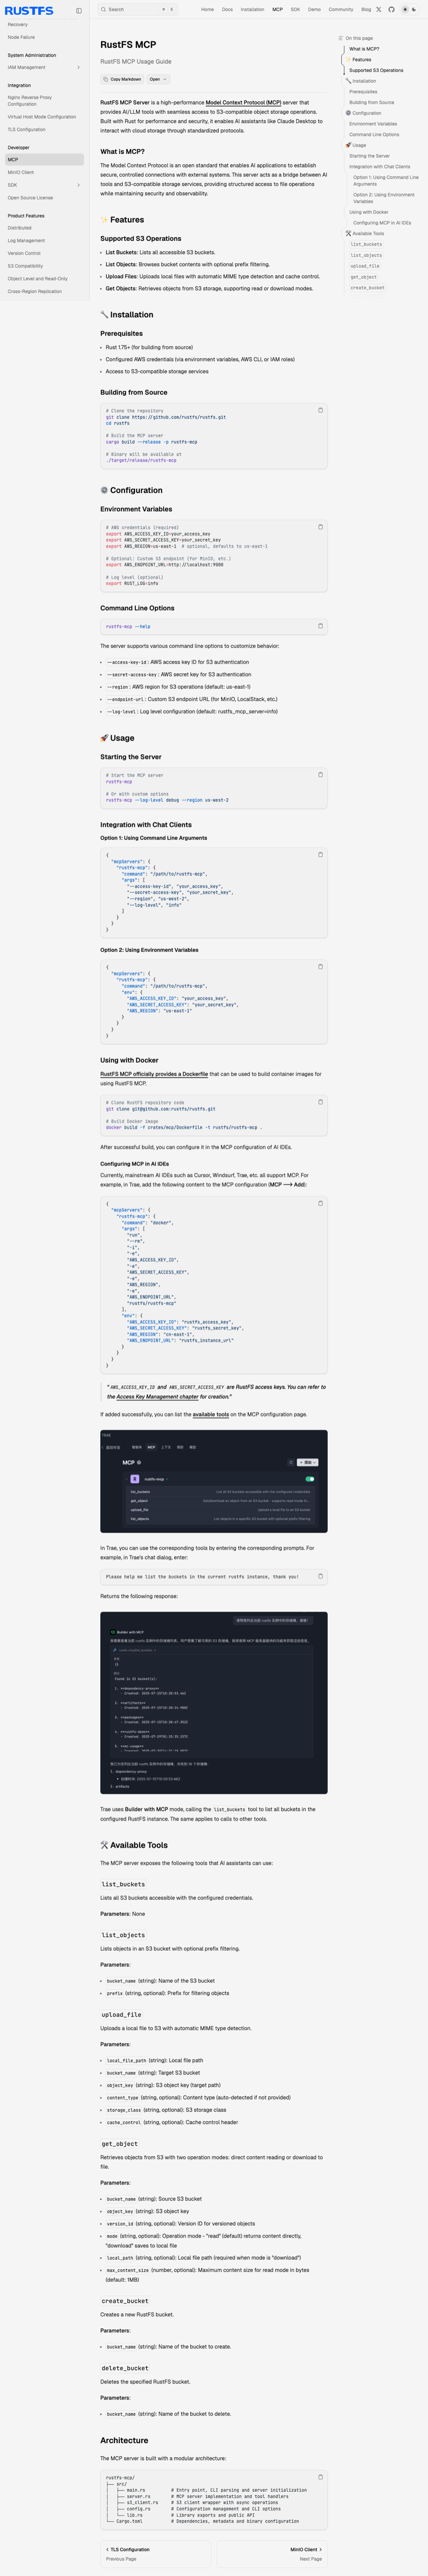Image resolution: width=428 pixels, height=2576 pixels.
Task: Jump to Using with Docker in outline
Action: point(368,212)
